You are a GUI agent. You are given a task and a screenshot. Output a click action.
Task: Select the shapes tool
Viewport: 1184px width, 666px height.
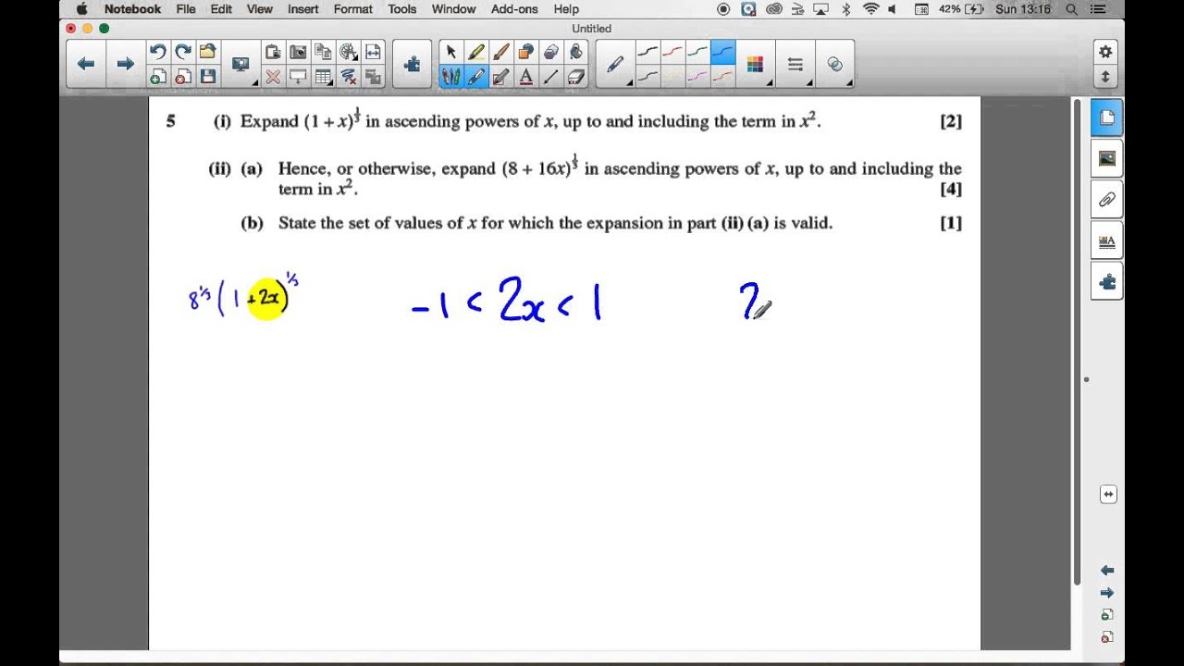point(525,52)
